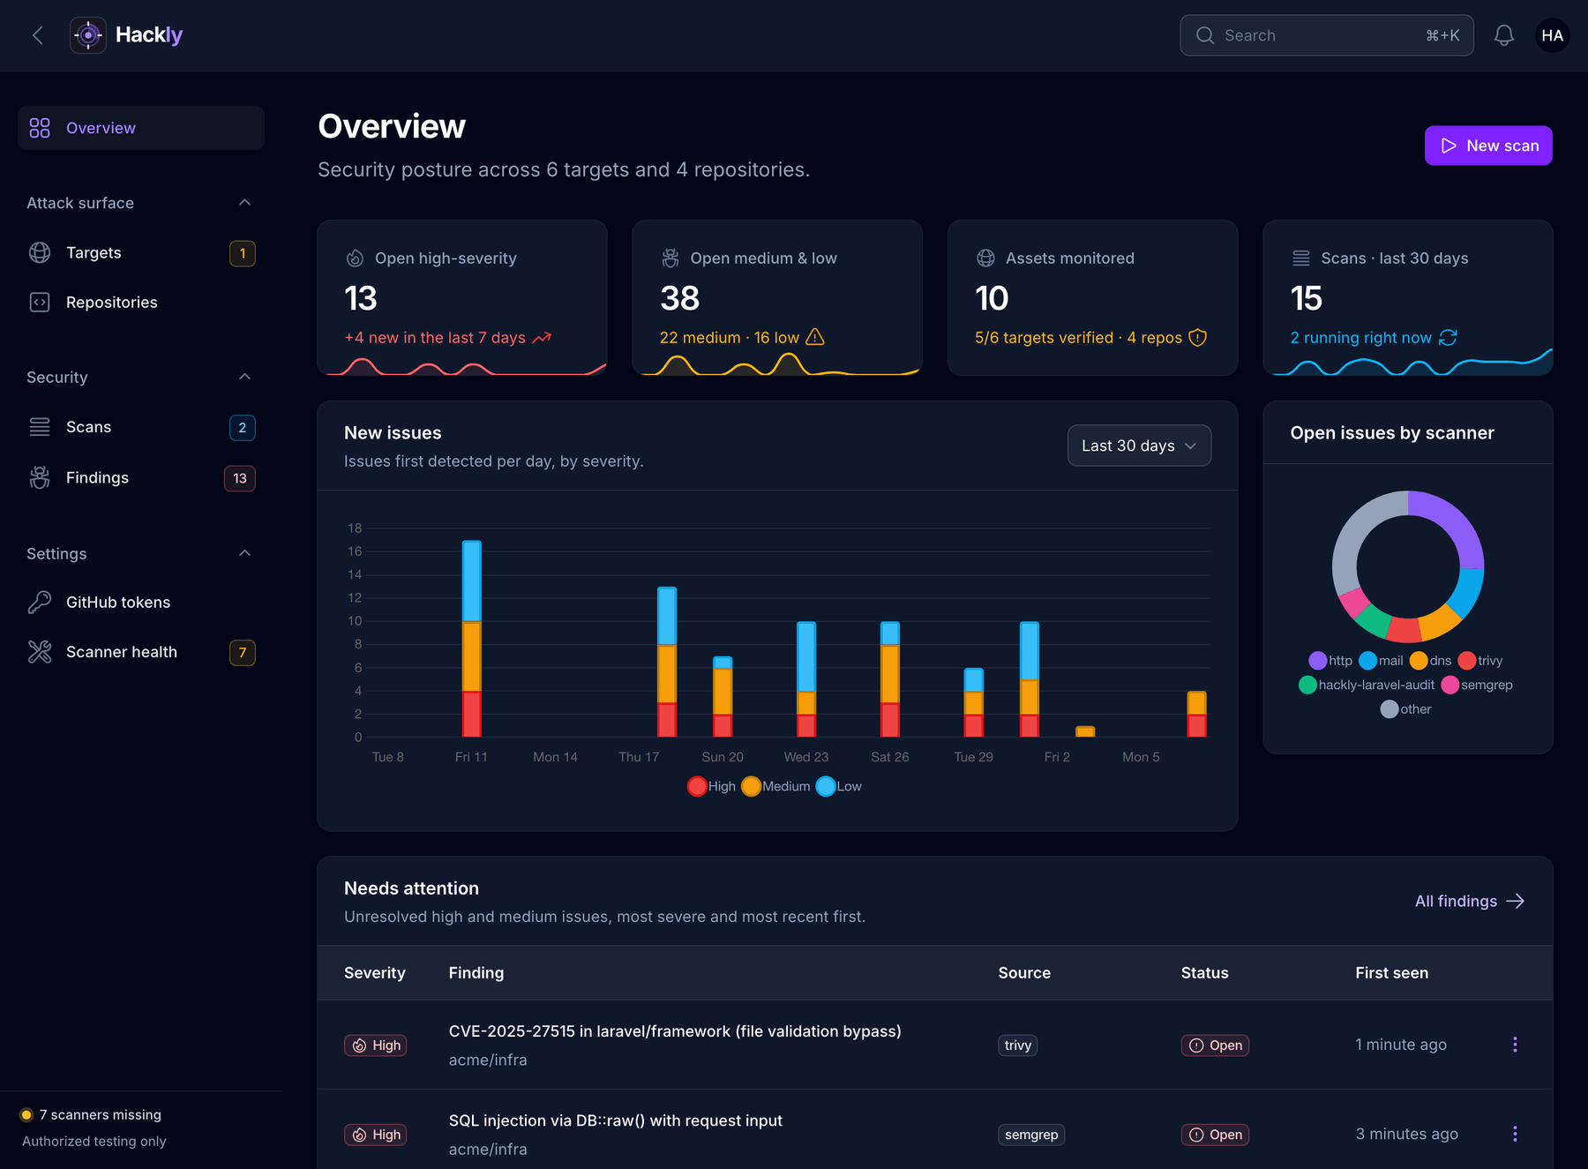The width and height of the screenshot is (1588, 1169).
Task: Click the First seen column header
Action: point(1391,973)
